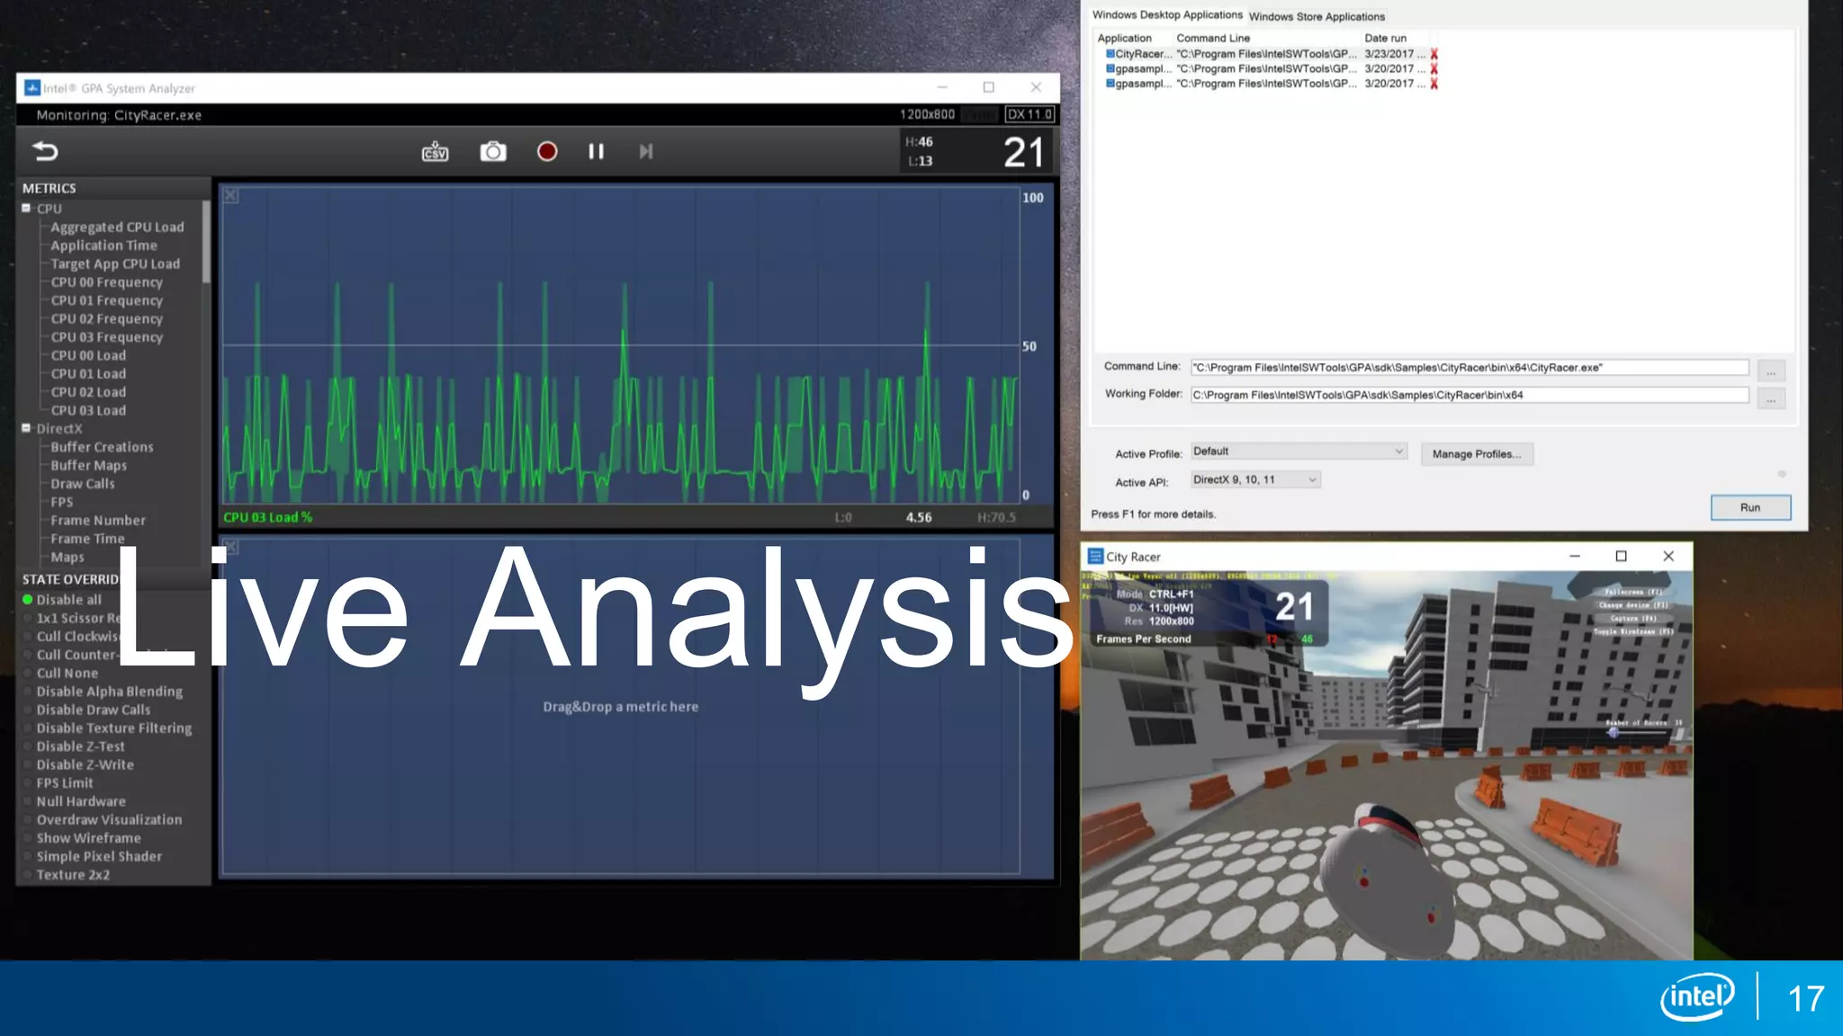The width and height of the screenshot is (1843, 1036).
Task: Collapse the CPU metrics tree node
Action: 27,208
